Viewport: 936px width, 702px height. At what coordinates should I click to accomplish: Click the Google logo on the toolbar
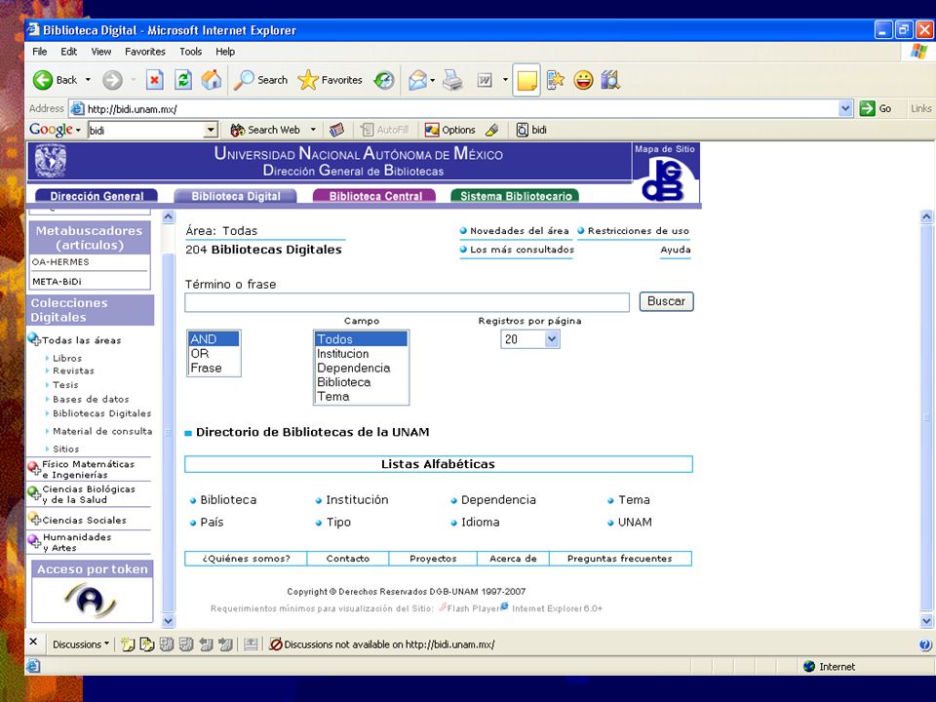[x=51, y=130]
